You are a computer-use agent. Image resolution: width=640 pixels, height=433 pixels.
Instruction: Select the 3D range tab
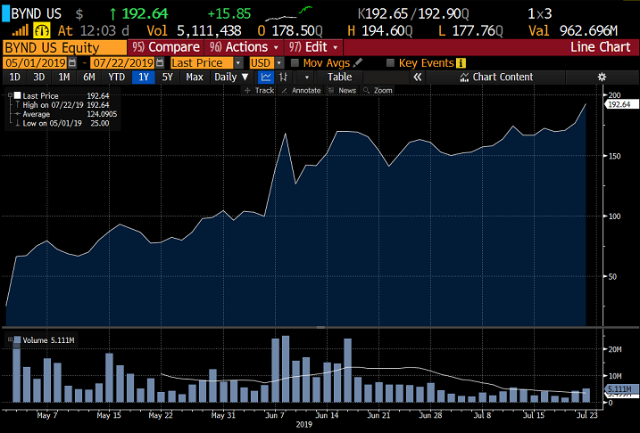click(x=39, y=77)
